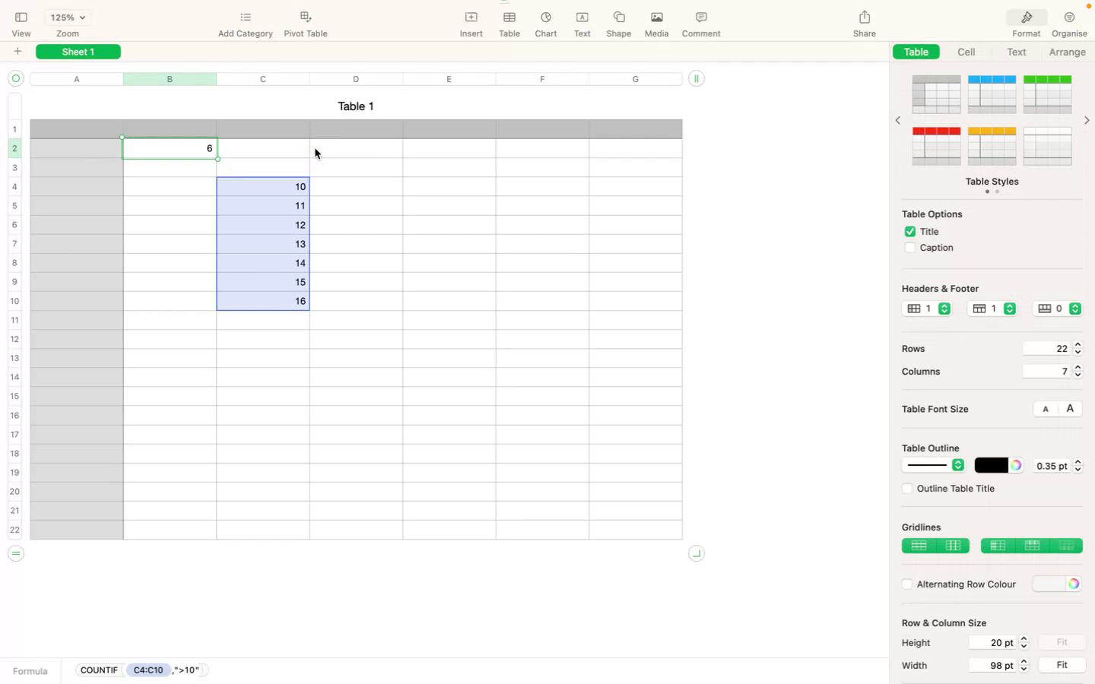This screenshot has width=1095, height=684.
Task: Show next table styles page arrow
Action: (x=1087, y=120)
